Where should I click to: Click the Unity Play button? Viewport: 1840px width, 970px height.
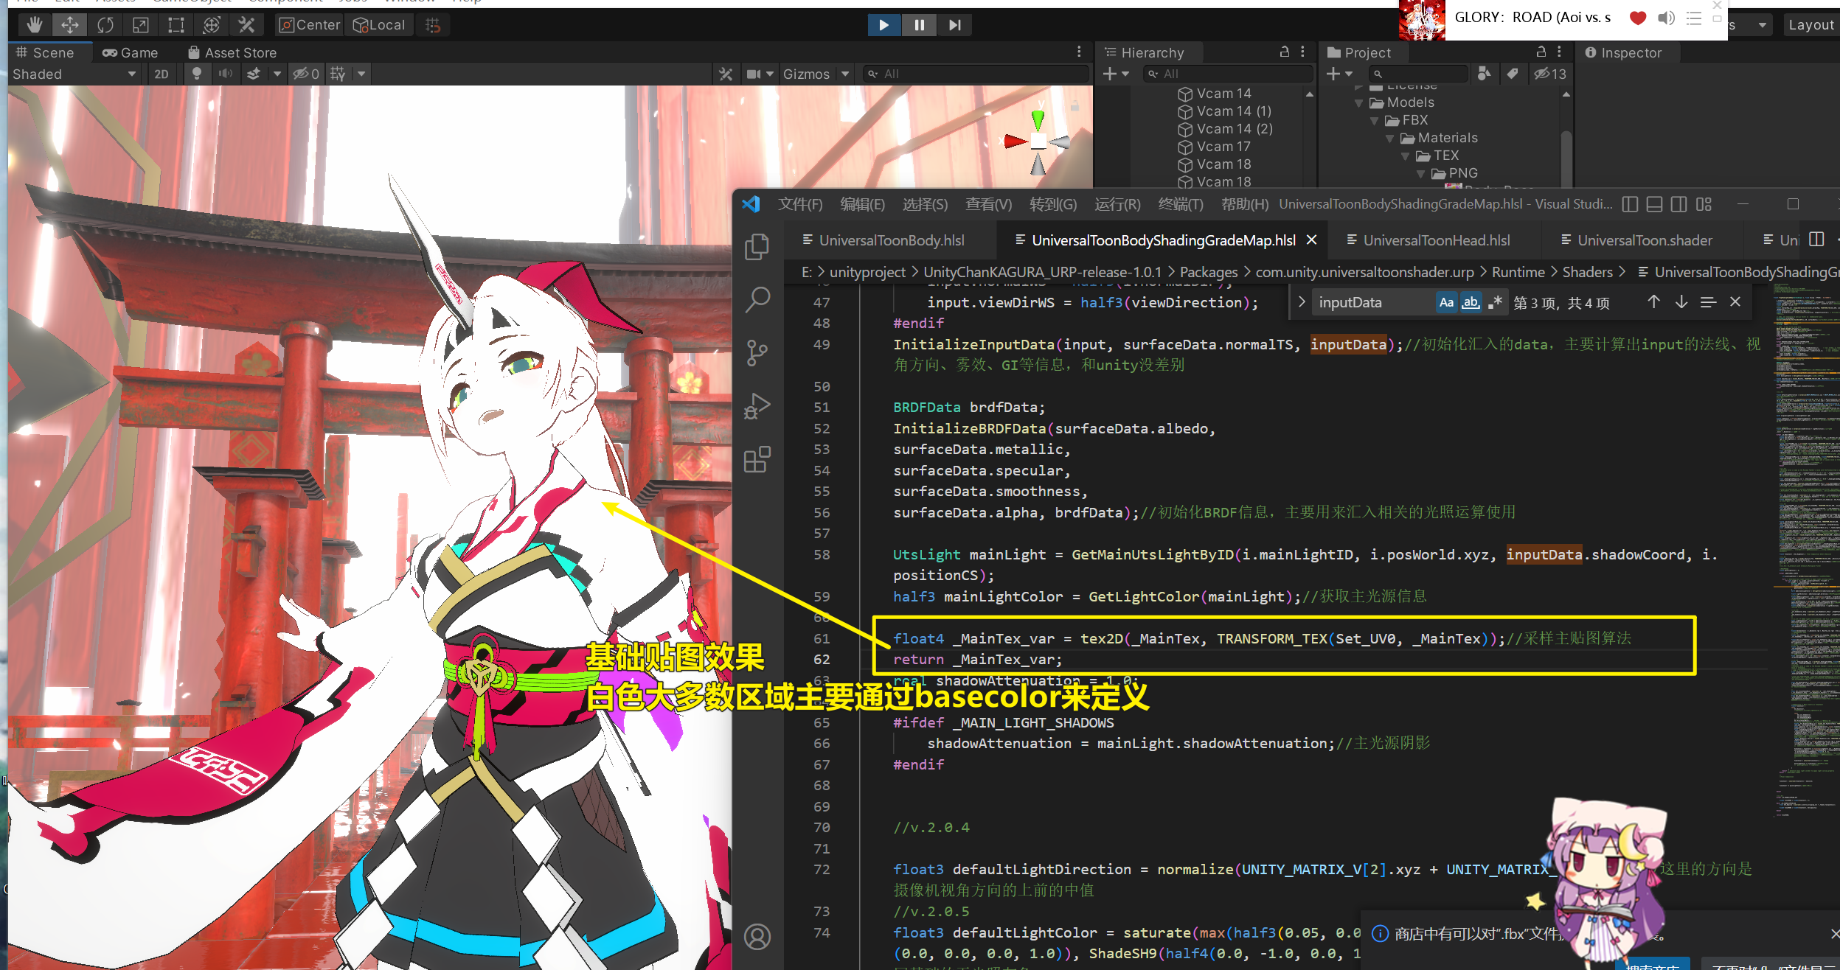883,25
